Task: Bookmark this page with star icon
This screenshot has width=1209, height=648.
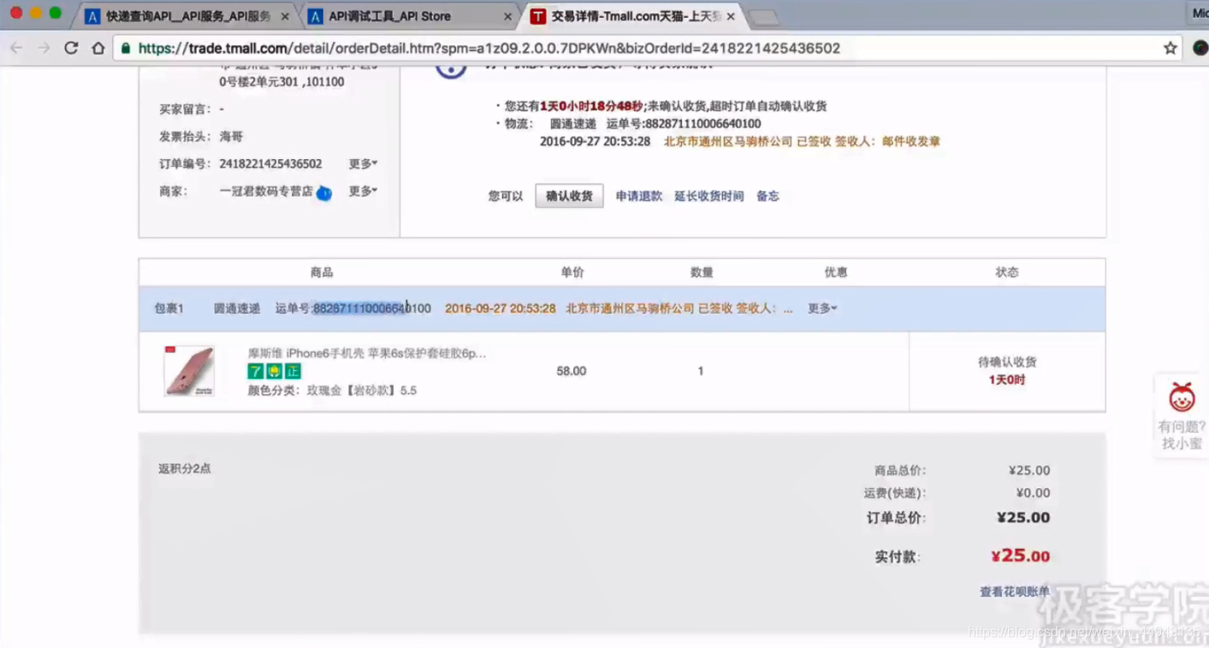Action: (x=1170, y=49)
